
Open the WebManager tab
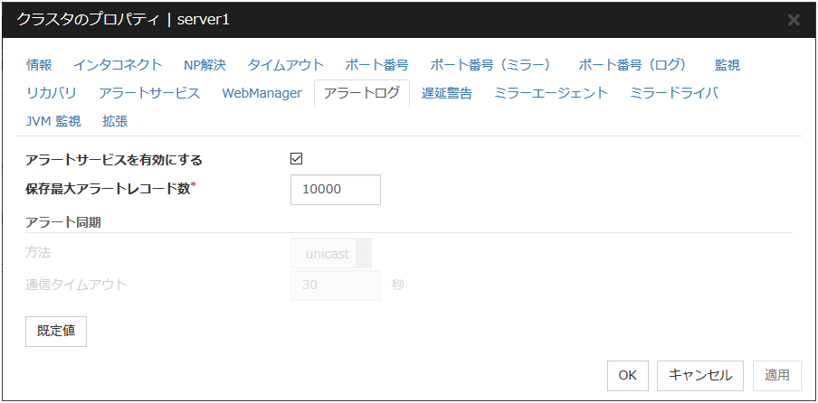point(262,93)
